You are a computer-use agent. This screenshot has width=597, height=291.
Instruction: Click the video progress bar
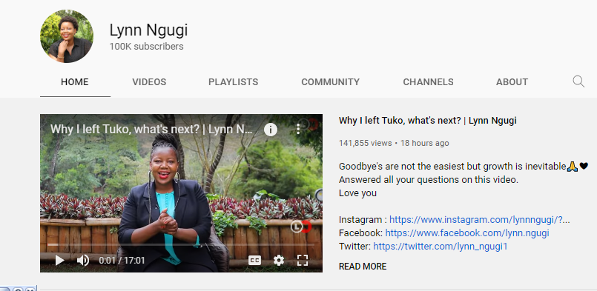pyautogui.click(x=181, y=244)
